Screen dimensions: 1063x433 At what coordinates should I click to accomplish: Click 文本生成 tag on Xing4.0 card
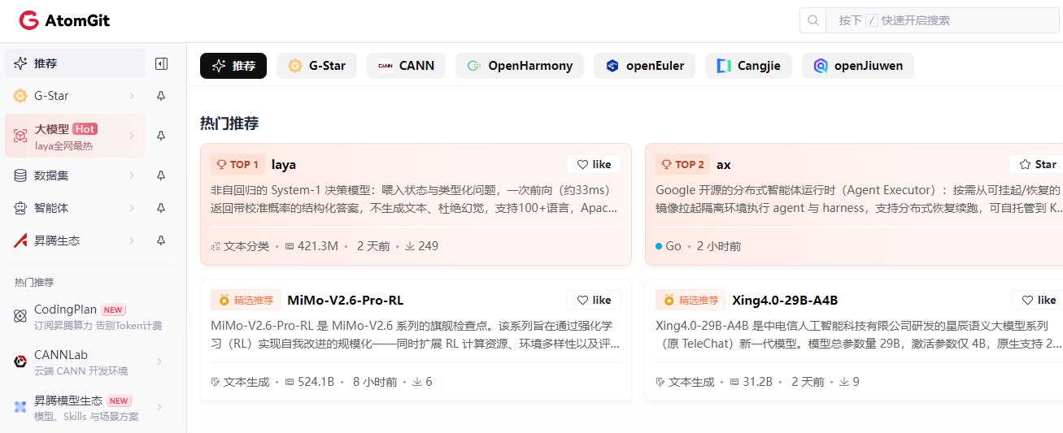click(x=685, y=382)
